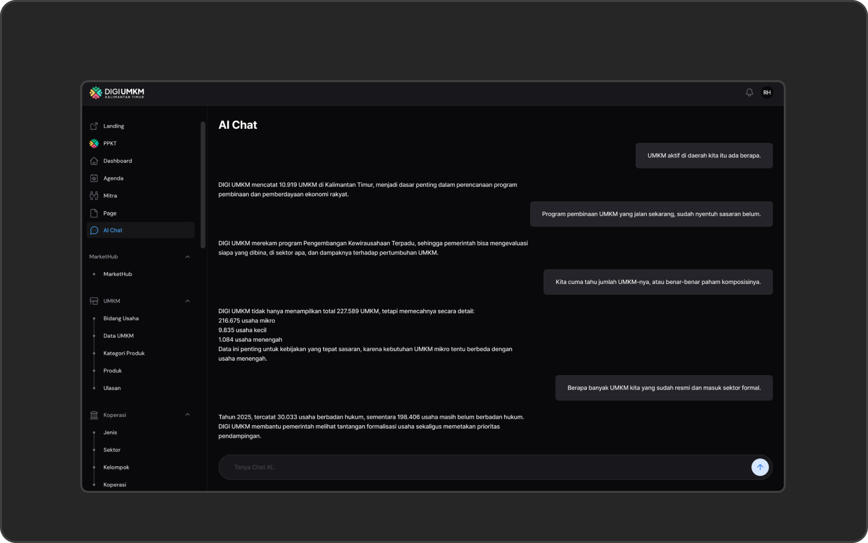
Task: Open the notifications bell icon
Action: tap(749, 93)
